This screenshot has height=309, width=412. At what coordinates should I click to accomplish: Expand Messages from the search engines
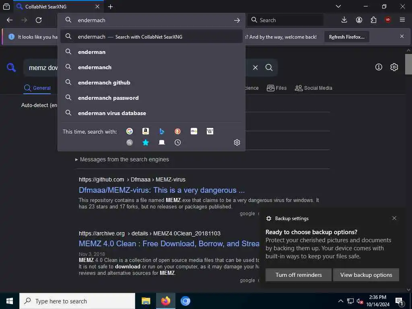122,159
